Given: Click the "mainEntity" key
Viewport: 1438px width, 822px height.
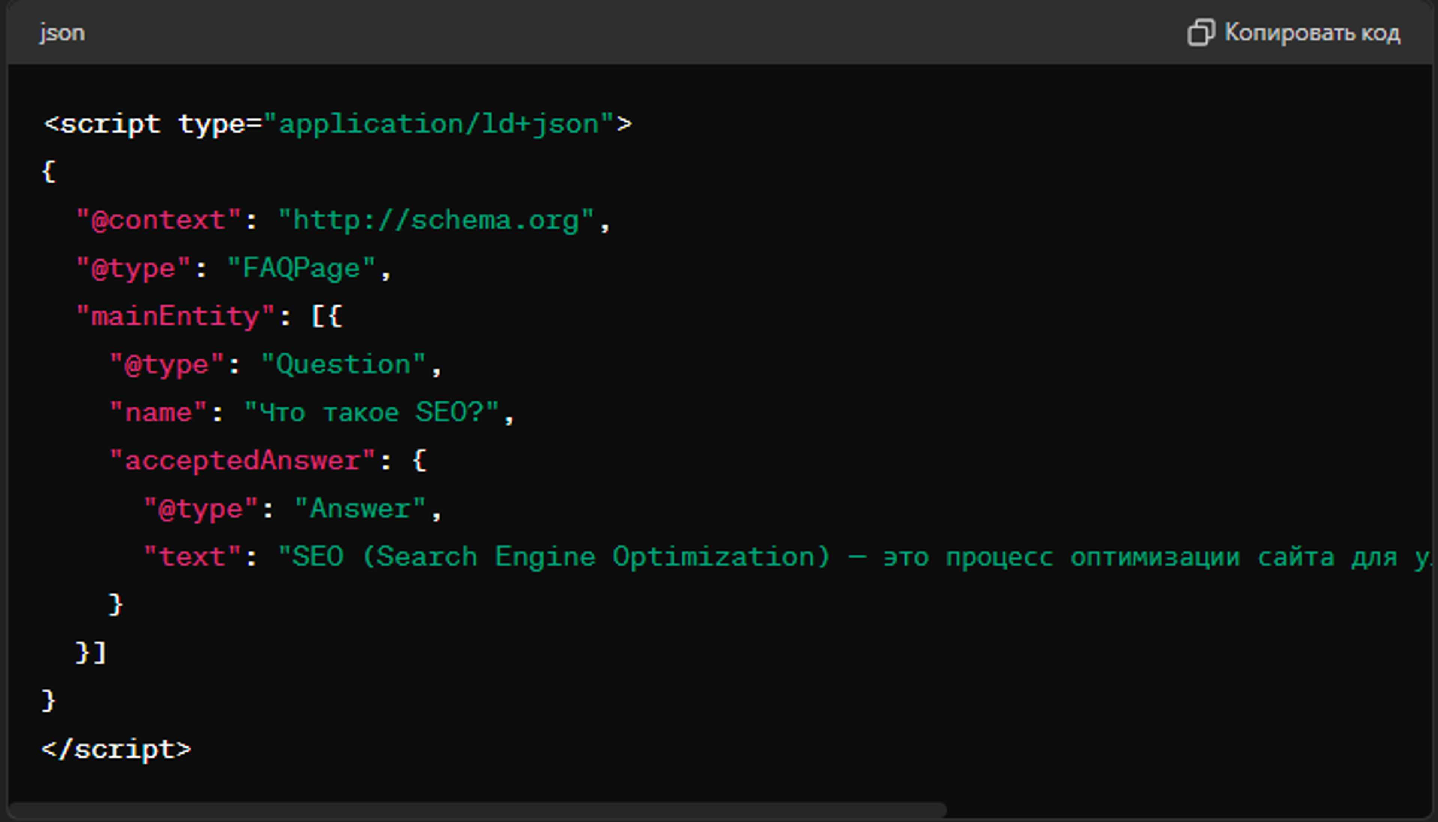Looking at the screenshot, I should [x=175, y=316].
